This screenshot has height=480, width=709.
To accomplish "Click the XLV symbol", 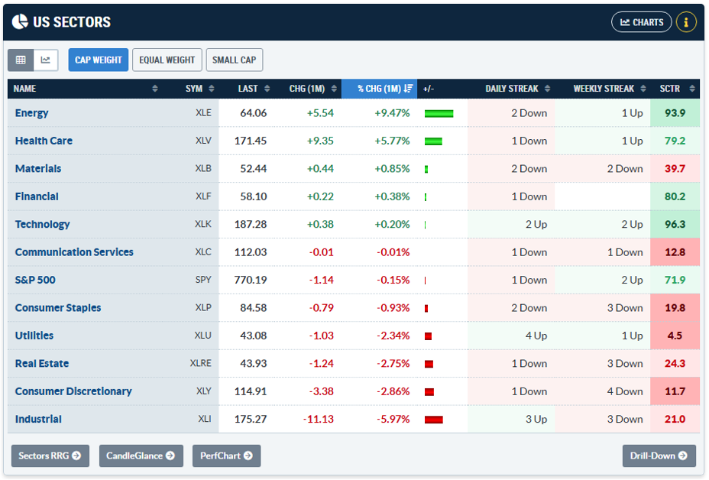I will click(x=203, y=141).
